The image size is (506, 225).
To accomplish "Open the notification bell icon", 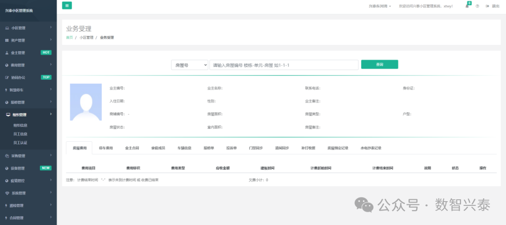I will (467, 6).
